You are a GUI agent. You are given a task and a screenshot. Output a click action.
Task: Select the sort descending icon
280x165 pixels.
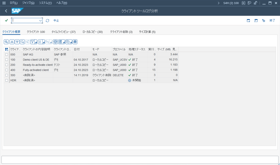click(x=17, y=41)
